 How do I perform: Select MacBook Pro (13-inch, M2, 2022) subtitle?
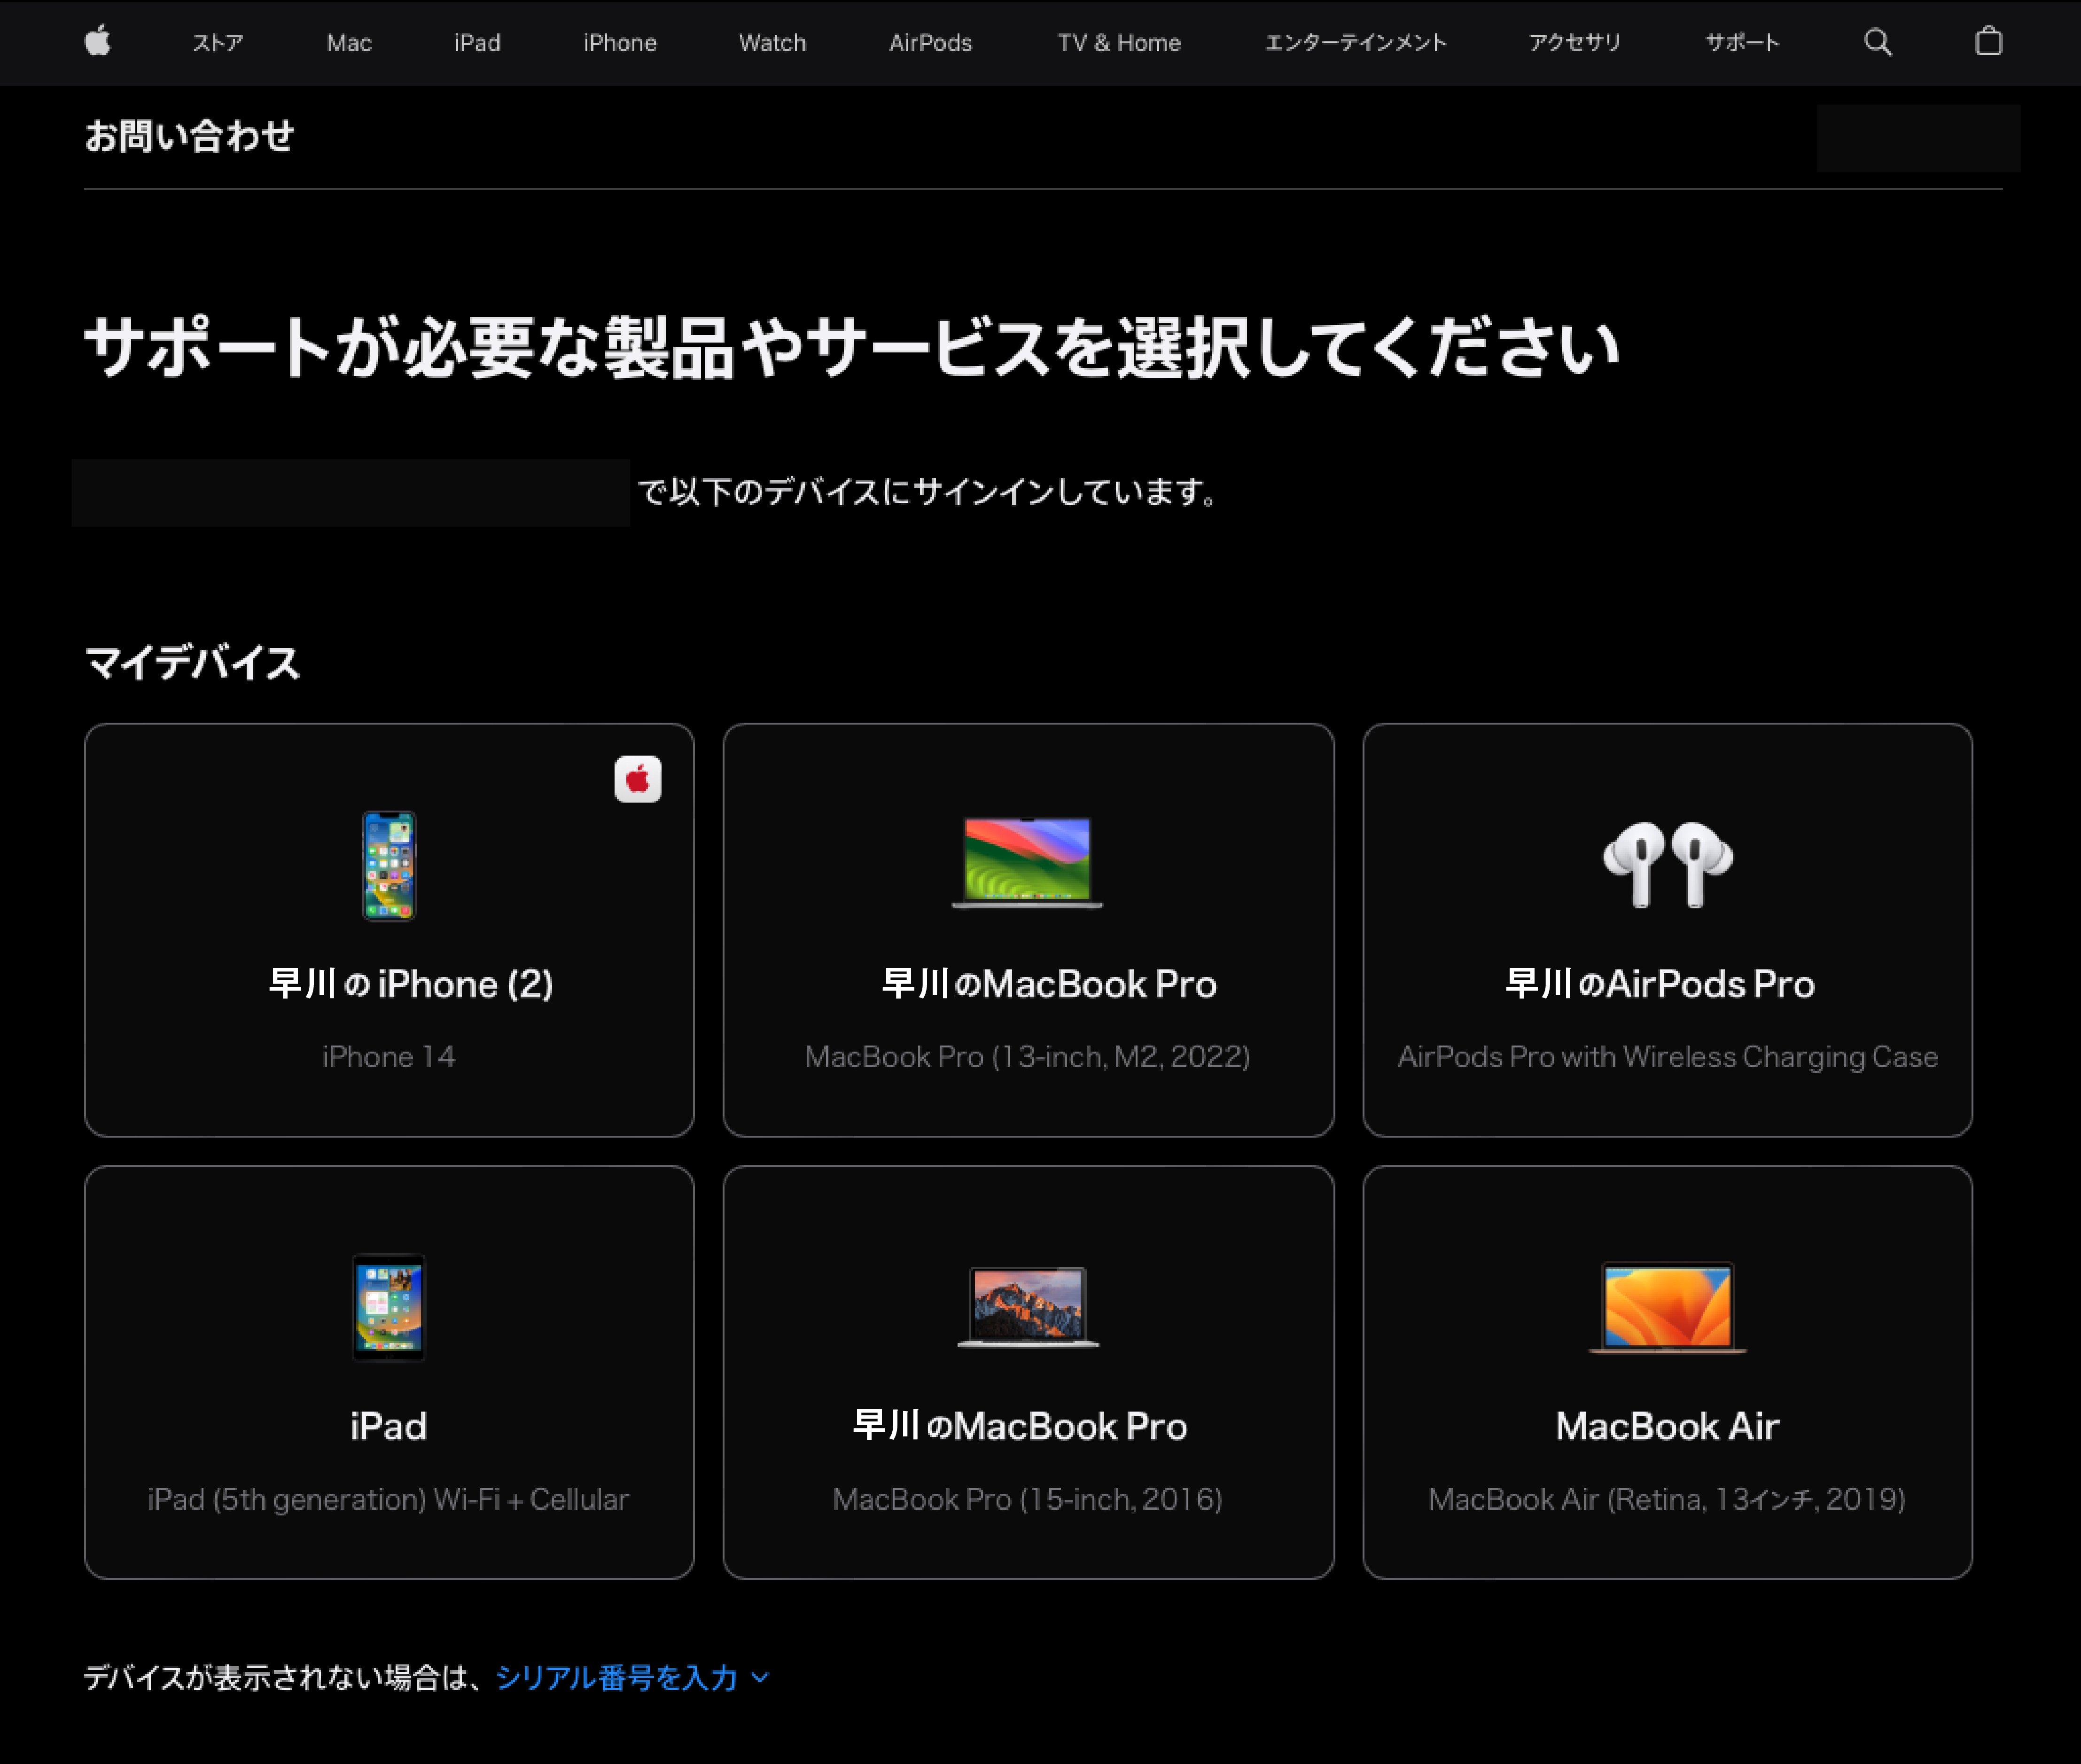tap(1028, 1057)
